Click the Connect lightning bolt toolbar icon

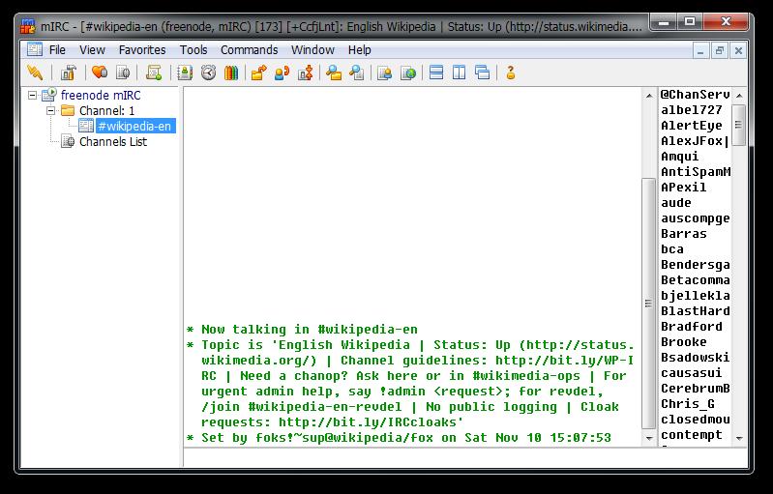[x=35, y=73]
